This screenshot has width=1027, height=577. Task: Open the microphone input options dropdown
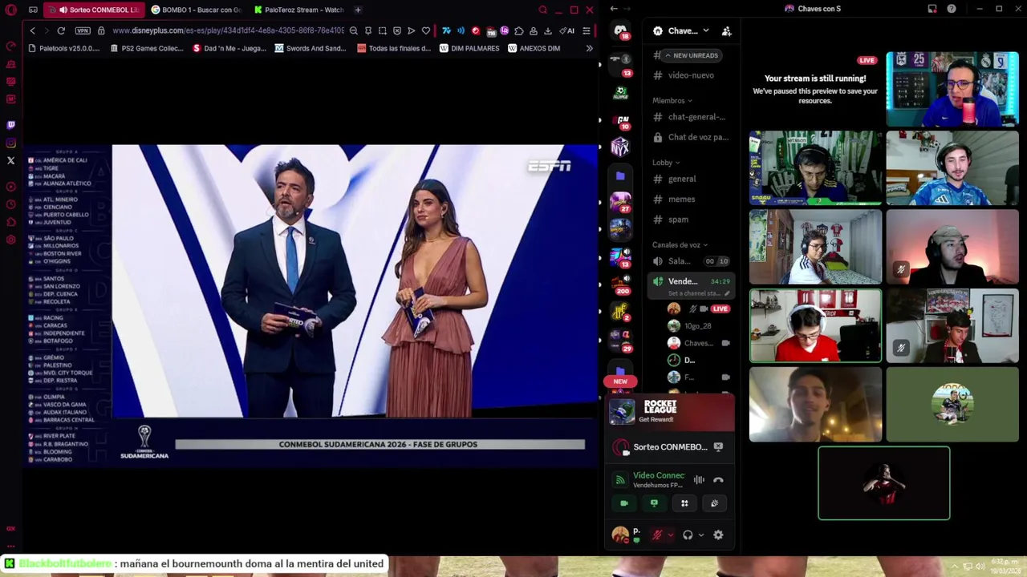pyautogui.click(x=670, y=535)
